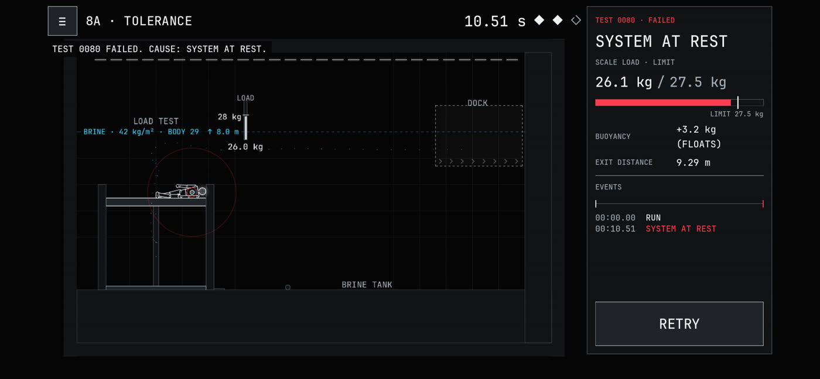Click the 28 kg gauge label
This screenshot has height=379, width=820.
point(229,117)
